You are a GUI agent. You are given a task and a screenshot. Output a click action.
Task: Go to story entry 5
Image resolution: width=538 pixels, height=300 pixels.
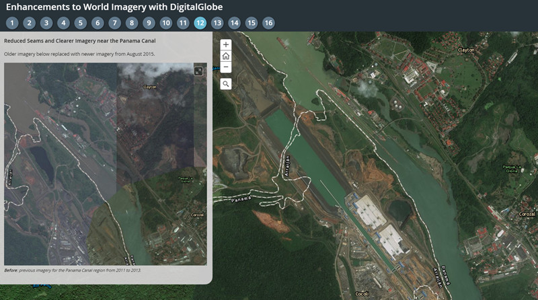click(x=81, y=23)
